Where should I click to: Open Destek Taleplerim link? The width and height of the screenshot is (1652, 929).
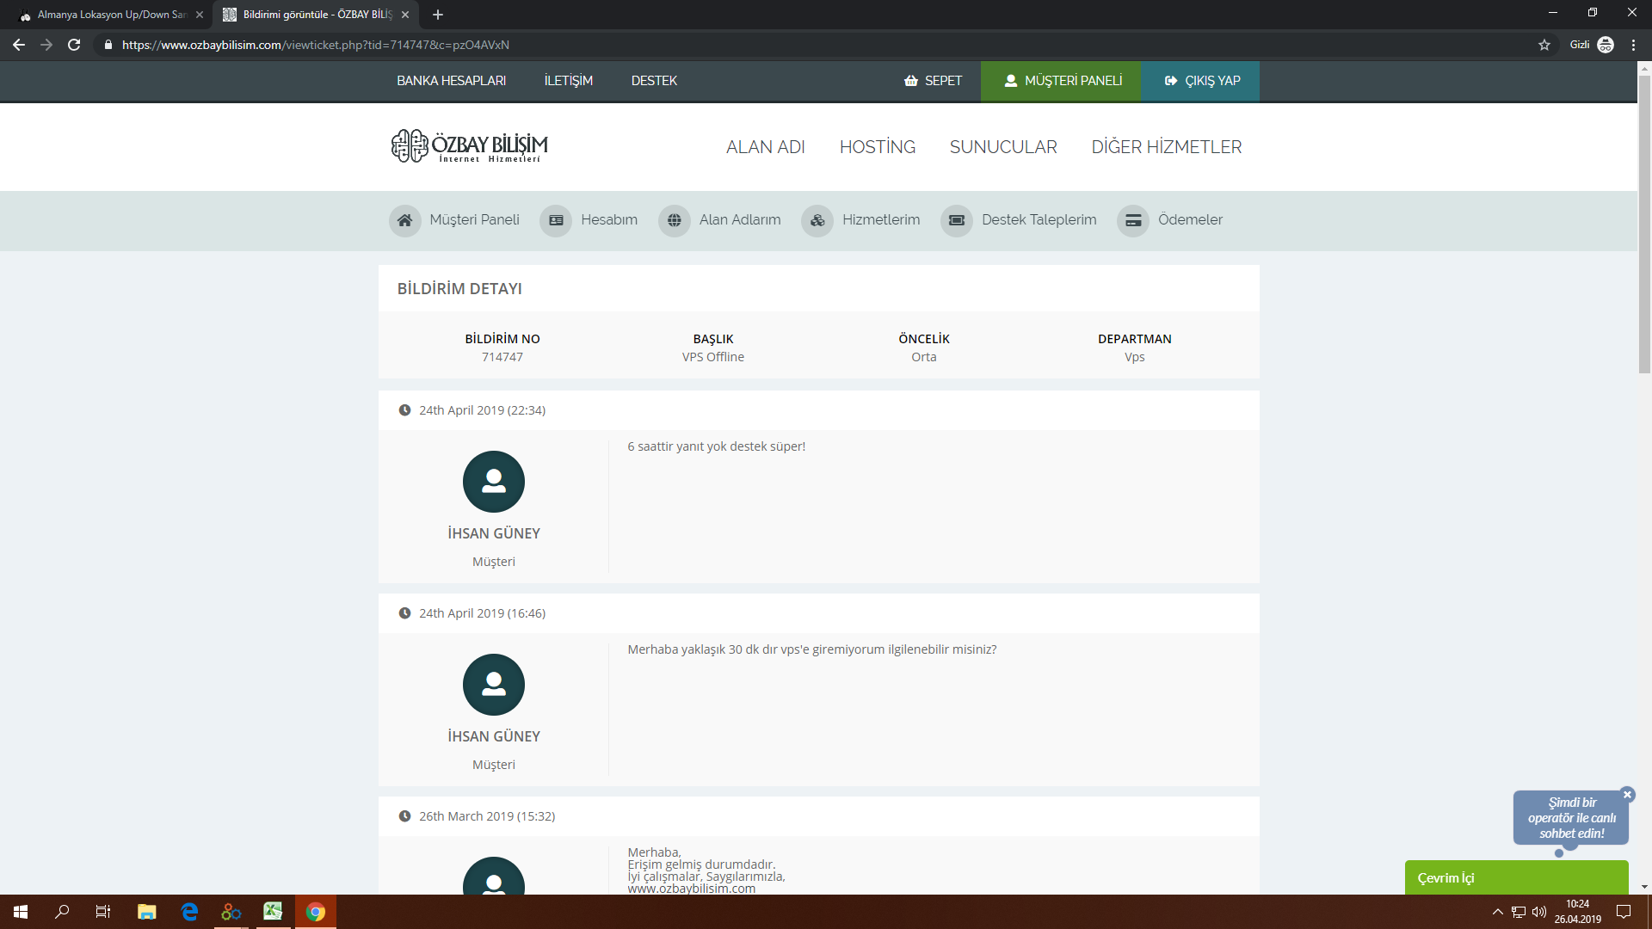(x=1039, y=220)
